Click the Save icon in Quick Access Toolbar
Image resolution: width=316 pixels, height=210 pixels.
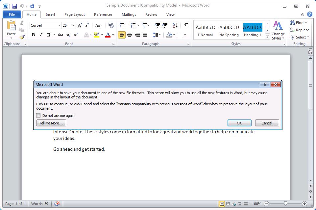tap(14, 6)
